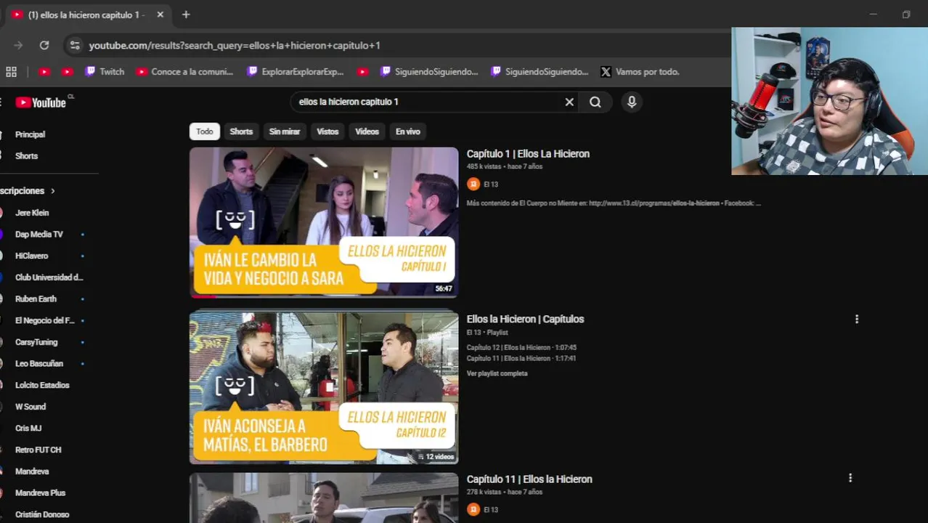Open more options for Capítulo 11 video
The height and width of the screenshot is (523, 928).
850,478
